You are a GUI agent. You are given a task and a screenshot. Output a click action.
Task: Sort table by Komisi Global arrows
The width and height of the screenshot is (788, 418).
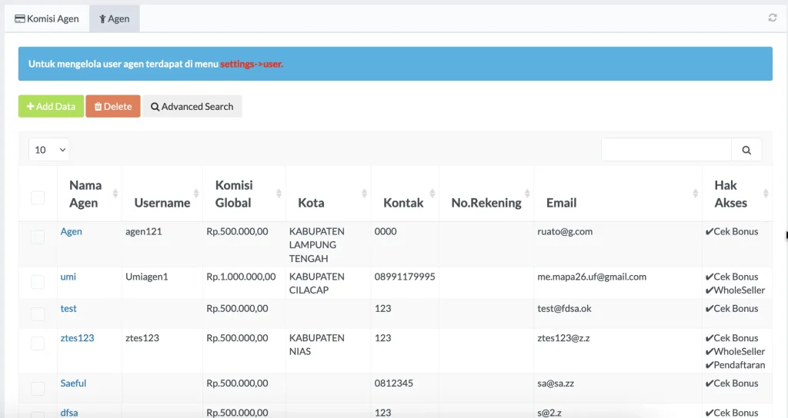[x=278, y=194]
